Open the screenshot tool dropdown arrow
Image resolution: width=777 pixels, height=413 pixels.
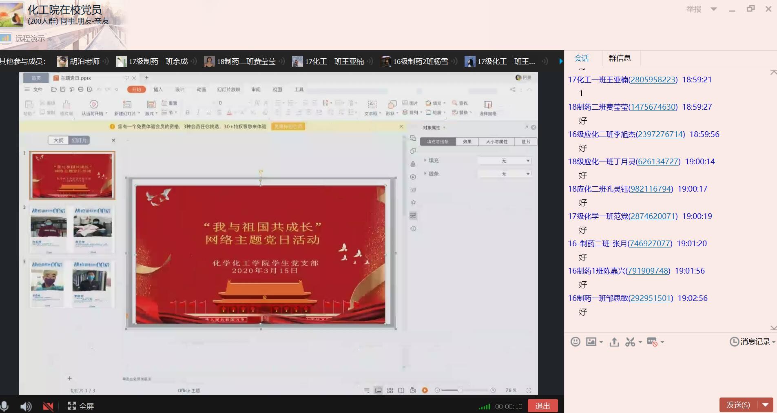[x=640, y=342]
